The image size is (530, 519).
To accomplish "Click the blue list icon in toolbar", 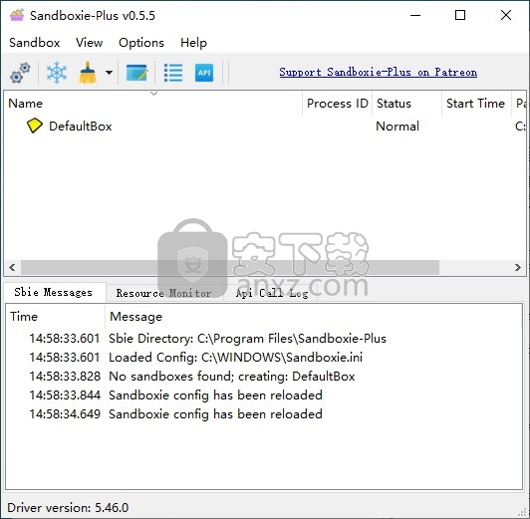I will [x=173, y=73].
